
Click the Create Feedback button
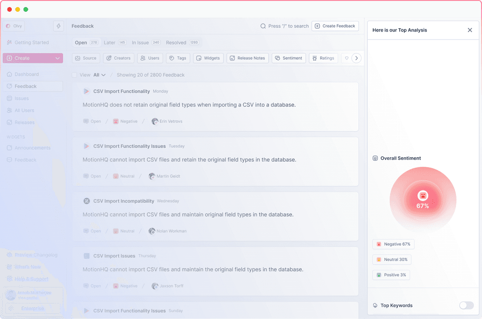point(335,26)
